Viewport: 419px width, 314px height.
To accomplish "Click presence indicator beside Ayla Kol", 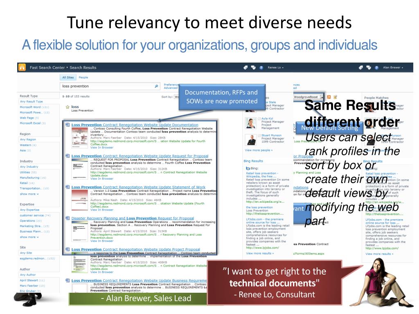I will (x=259, y=119).
